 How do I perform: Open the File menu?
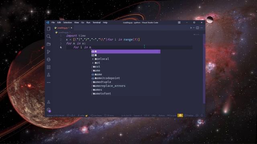pyautogui.click(x=53, y=22)
